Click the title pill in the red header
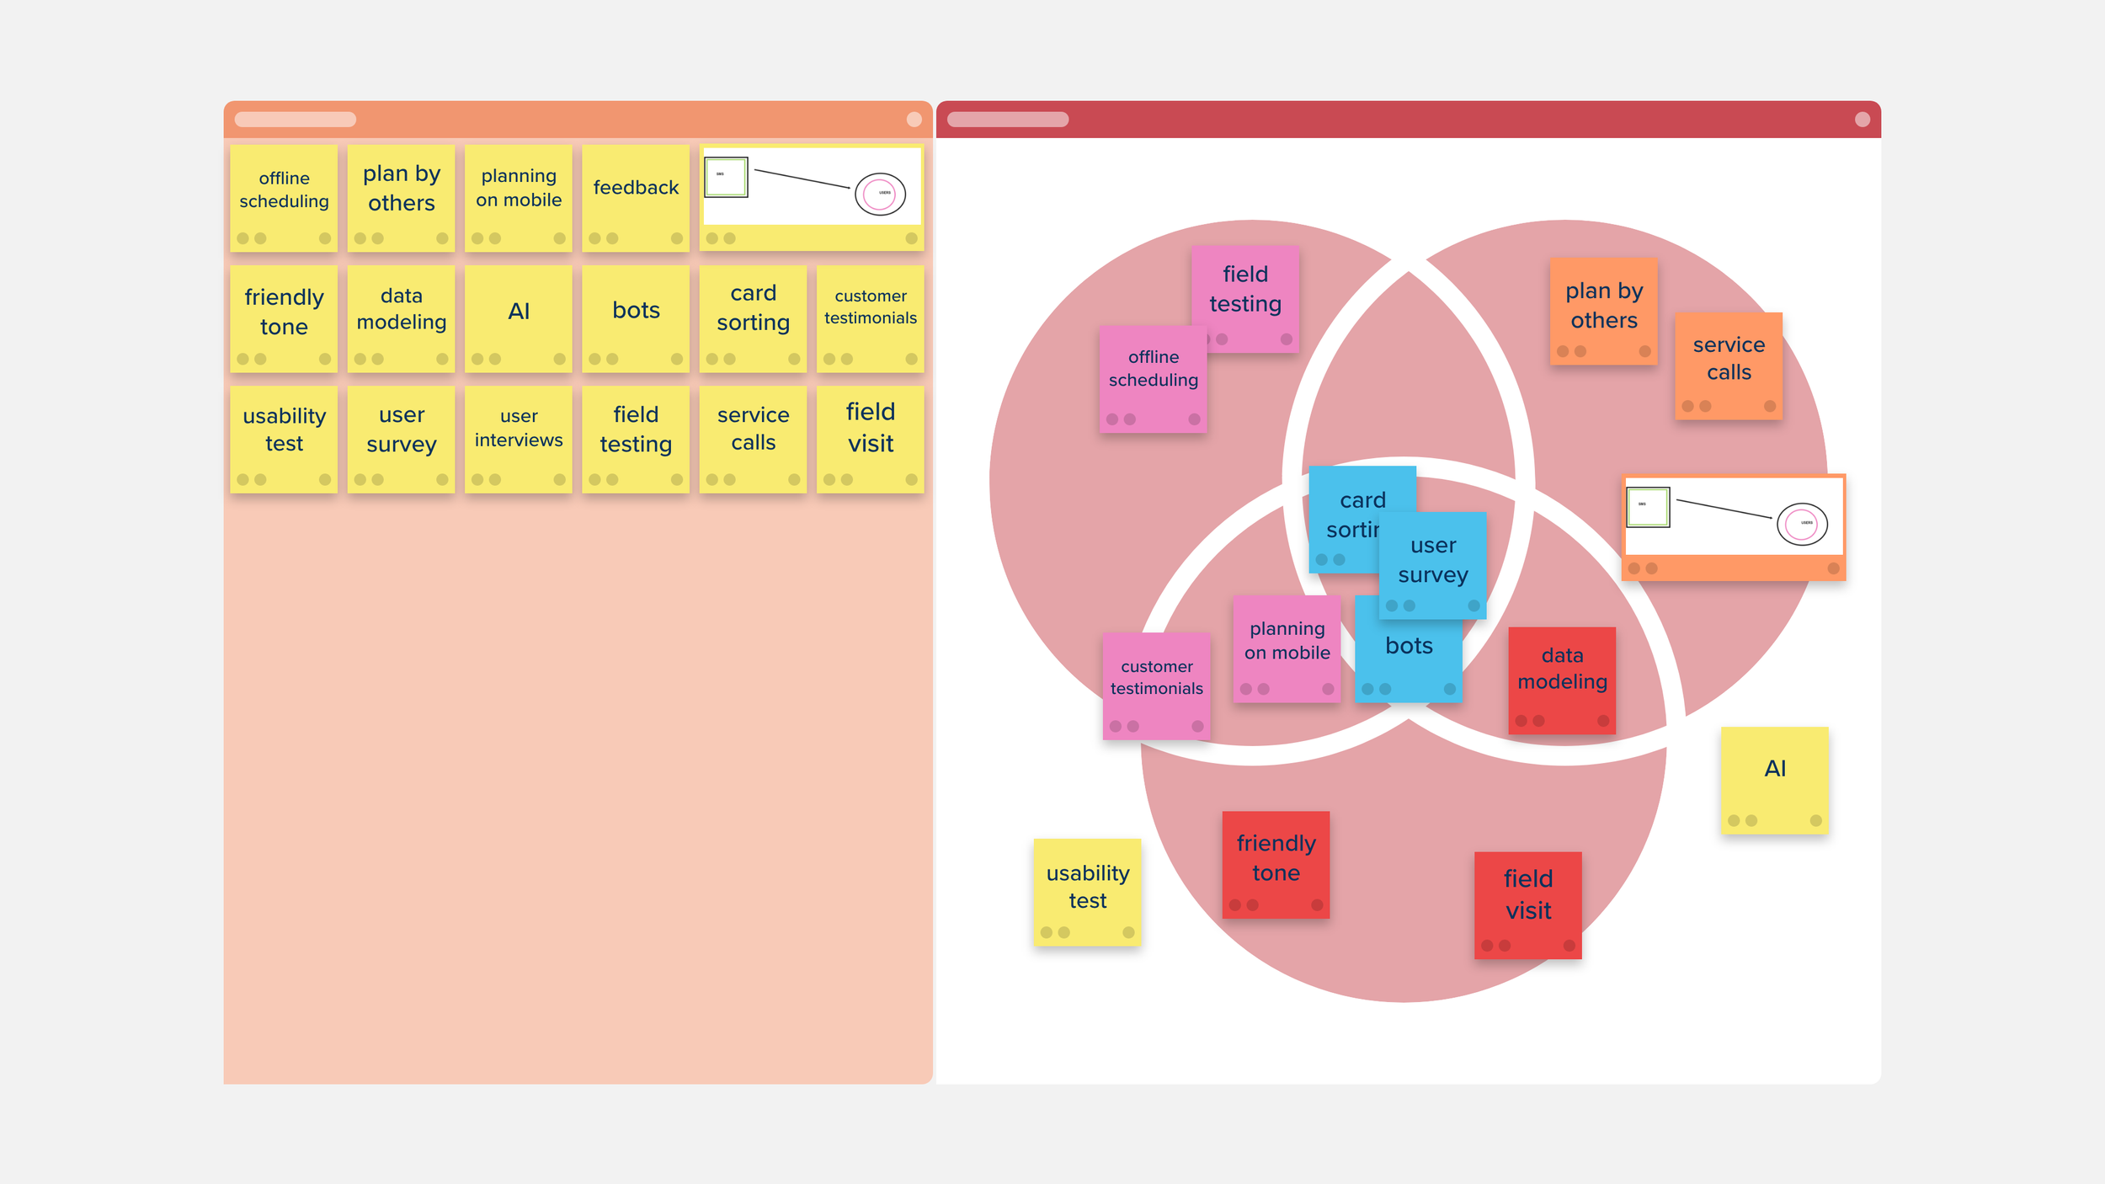Viewport: 2105px width, 1184px height. pyautogui.click(x=1007, y=120)
